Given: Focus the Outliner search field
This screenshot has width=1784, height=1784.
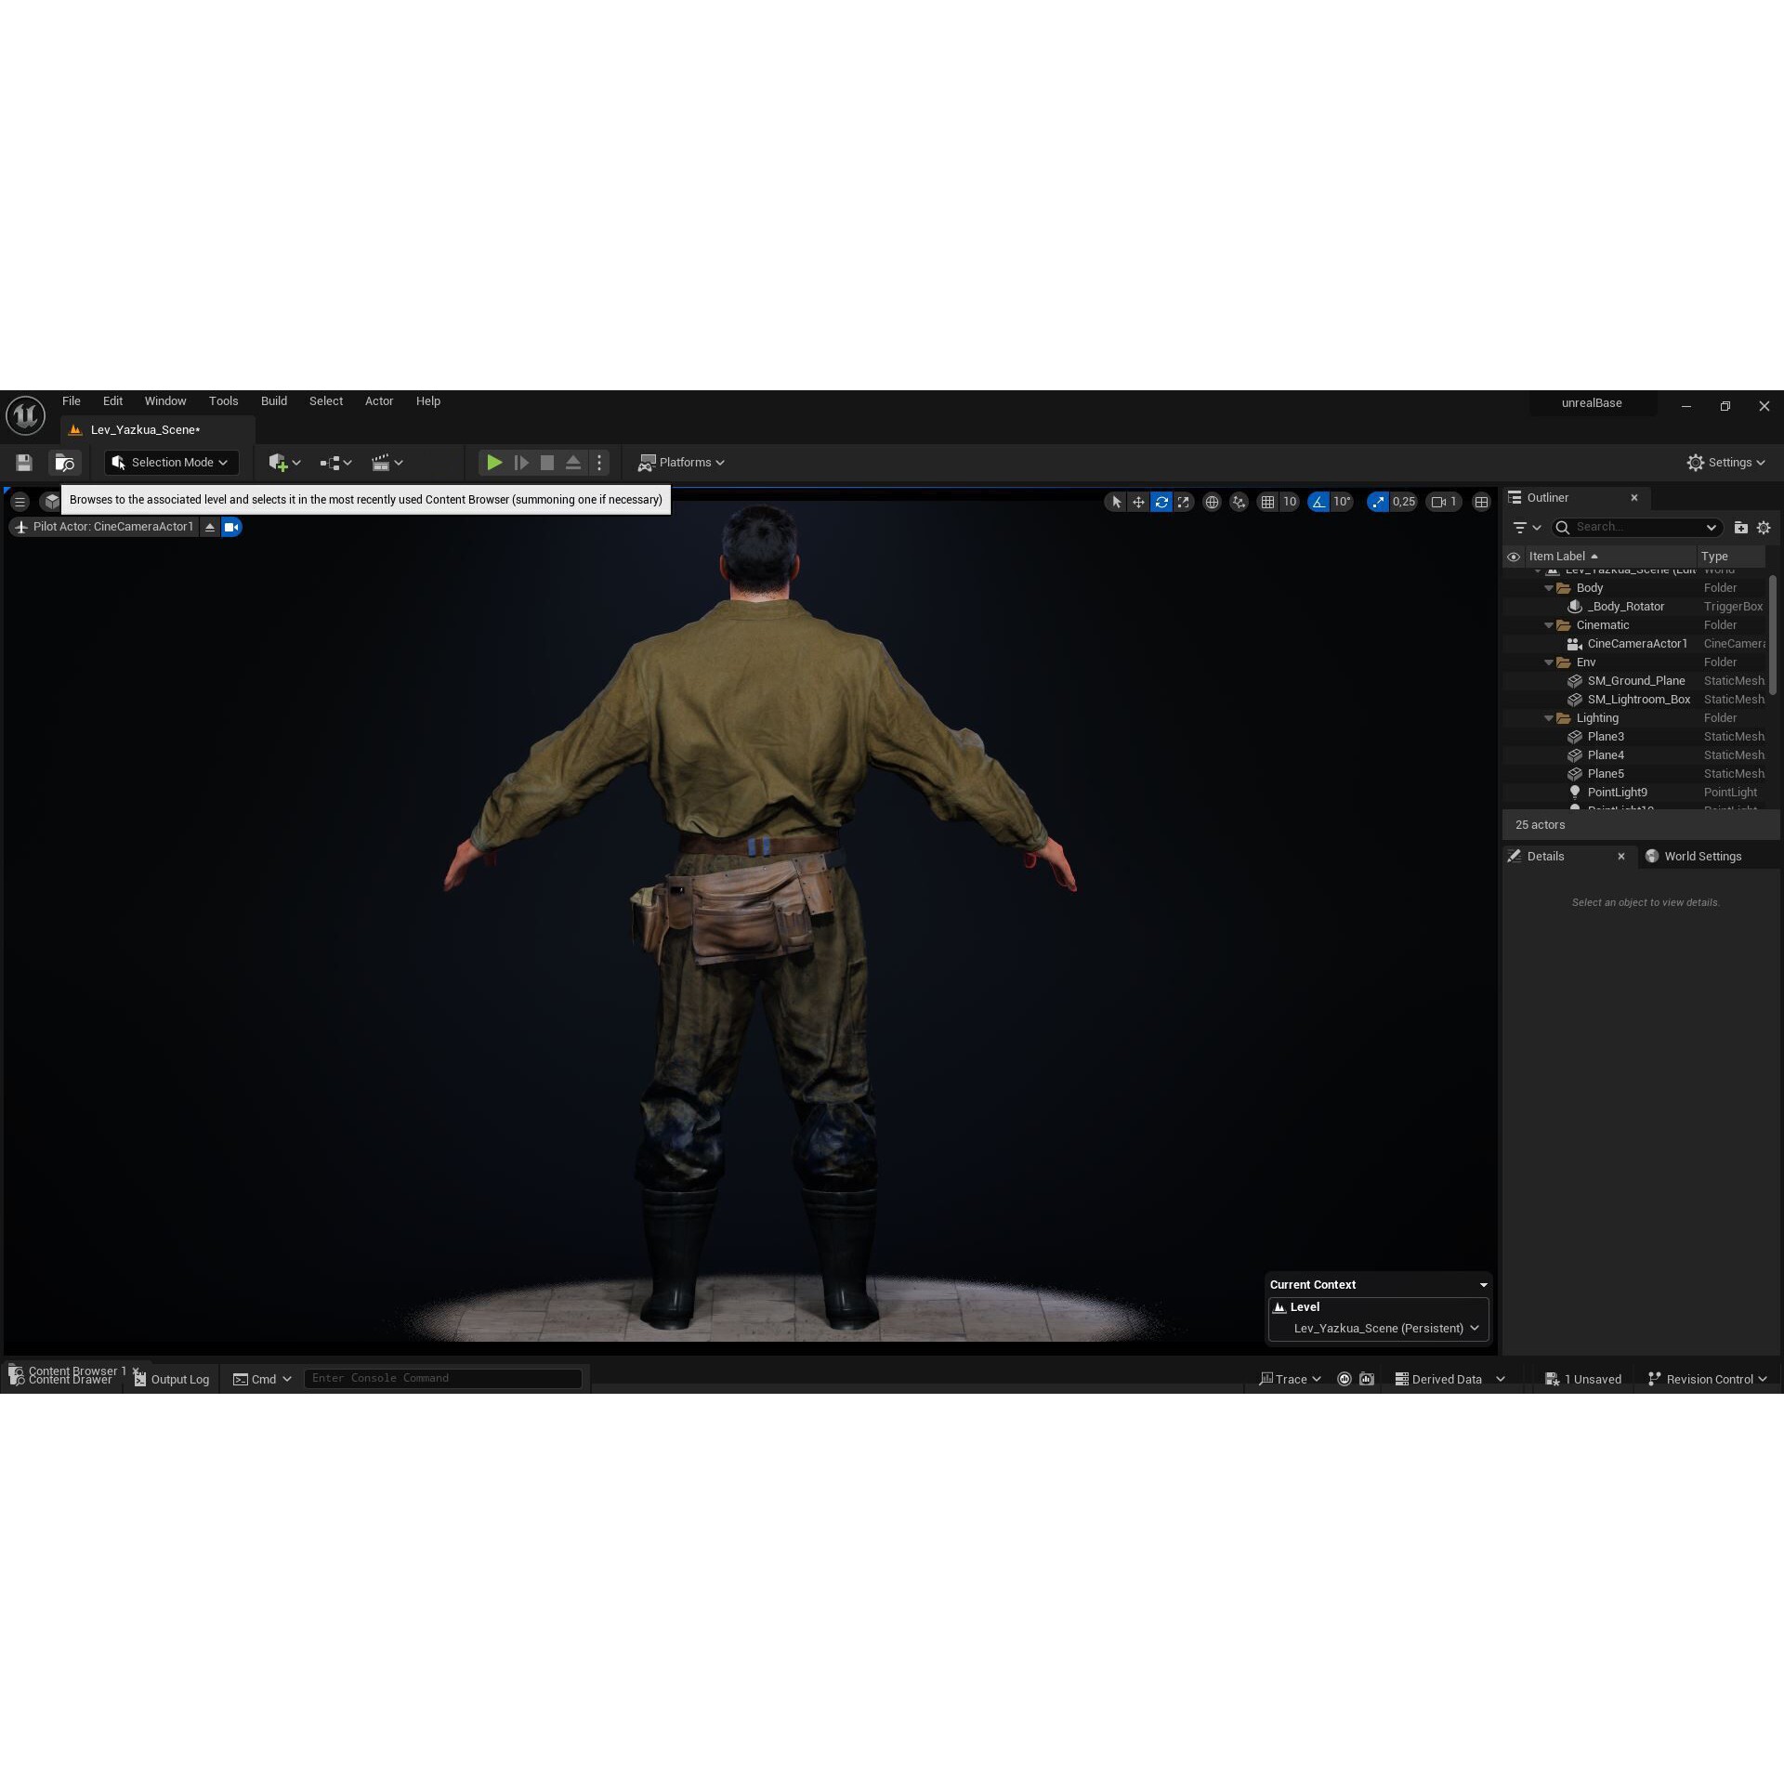Looking at the screenshot, I should [1636, 527].
